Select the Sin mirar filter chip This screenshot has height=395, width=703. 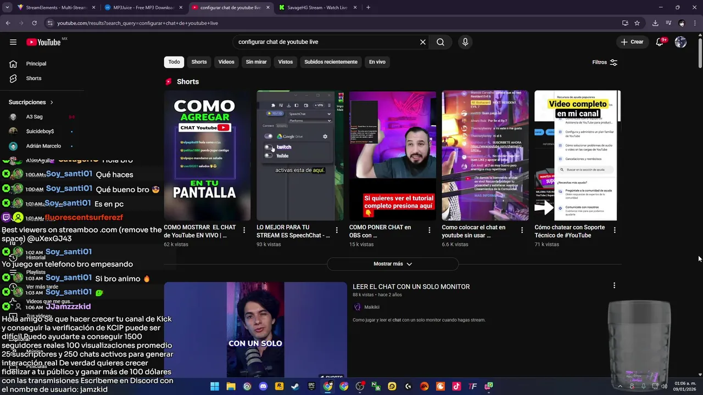pyautogui.click(x=256, y=62)
